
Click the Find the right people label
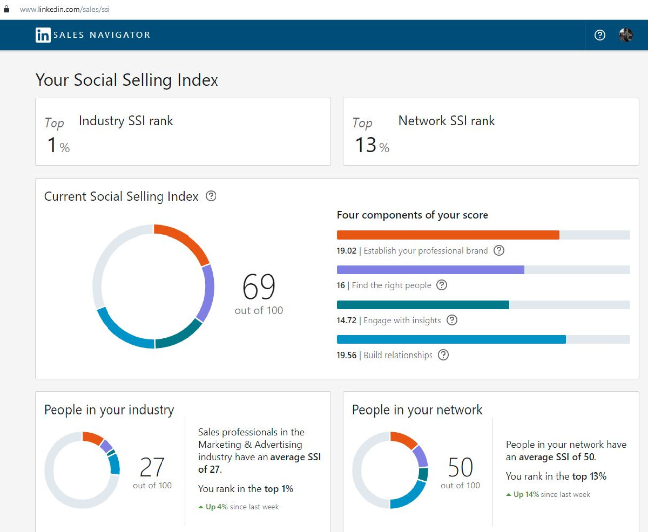(391, 285)
